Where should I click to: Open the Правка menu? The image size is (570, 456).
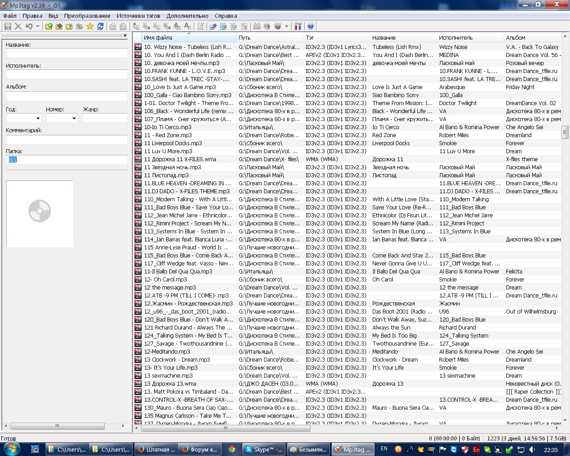tap(33, 16)
